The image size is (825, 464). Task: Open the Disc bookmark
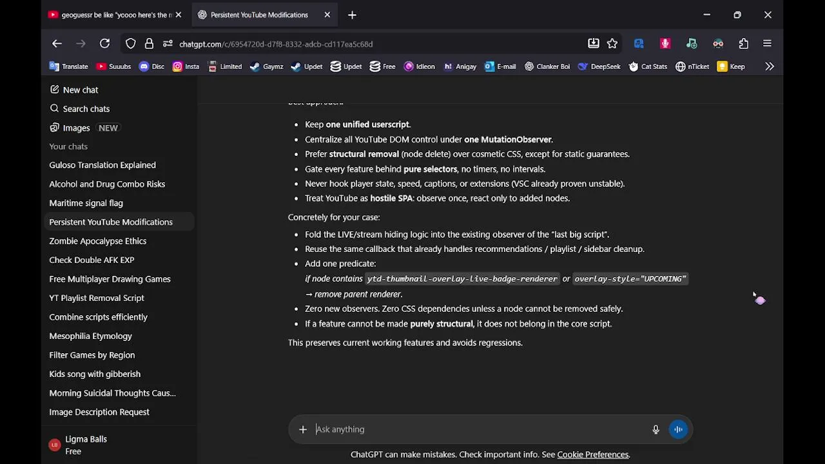tap(151, 66)
